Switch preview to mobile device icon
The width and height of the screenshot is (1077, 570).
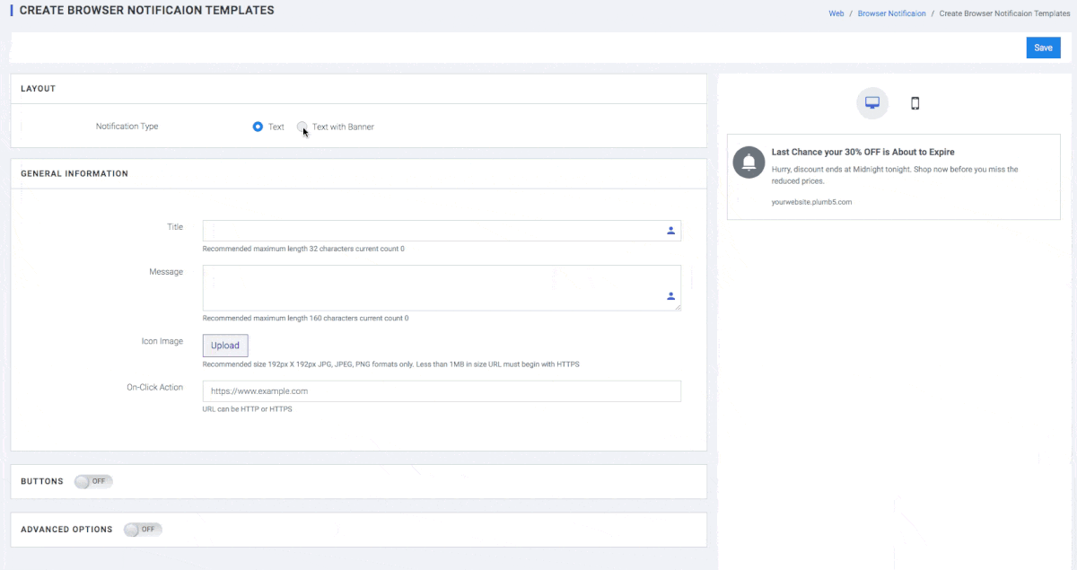click(x=915, y=103)
